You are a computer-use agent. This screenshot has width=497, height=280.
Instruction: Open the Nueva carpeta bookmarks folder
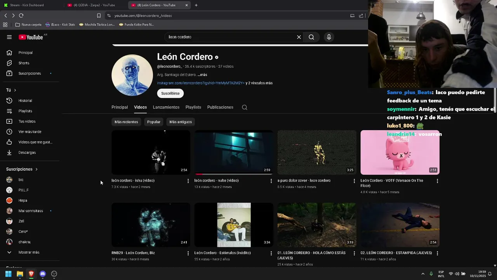click(x=28, y=24)
